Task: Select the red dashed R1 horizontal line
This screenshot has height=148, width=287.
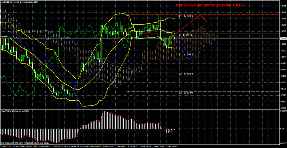Action: [x=203, y=15]
